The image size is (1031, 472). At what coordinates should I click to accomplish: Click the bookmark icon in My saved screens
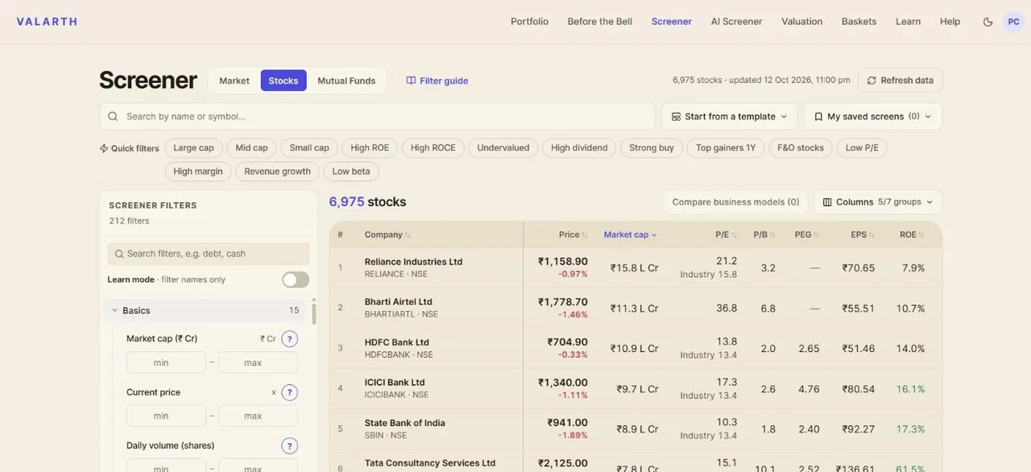click(818, 116)
